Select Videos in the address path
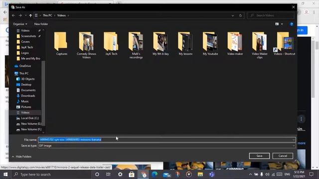The height and width of the screenshot is (179, 319). click(61, 15)
